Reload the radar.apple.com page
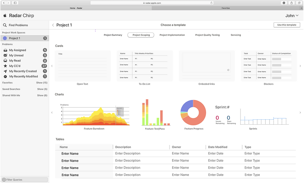Image resolution: width=304 pixels, height=183 pixels. [x=212, y=3]
